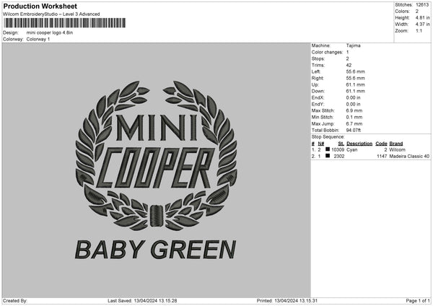Click the 'Brand' column header
433x306 pixels.
click(x=396, y=144)
